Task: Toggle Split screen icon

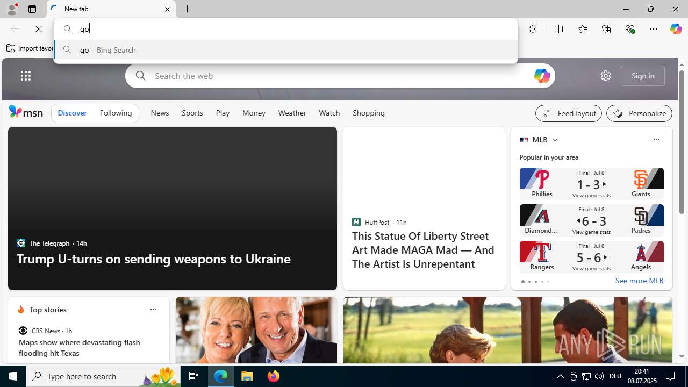Action: [x=558, y=29]
